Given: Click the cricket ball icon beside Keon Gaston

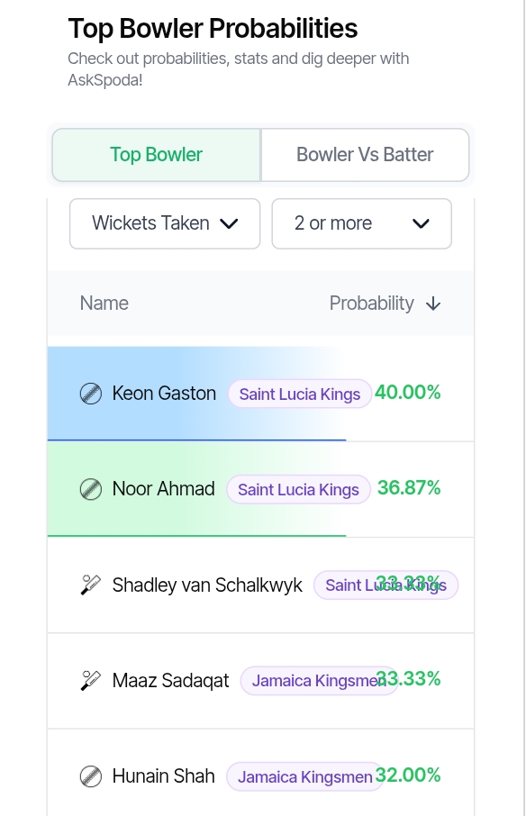Looking at the screenshot, I should click(x=91, y=394).
